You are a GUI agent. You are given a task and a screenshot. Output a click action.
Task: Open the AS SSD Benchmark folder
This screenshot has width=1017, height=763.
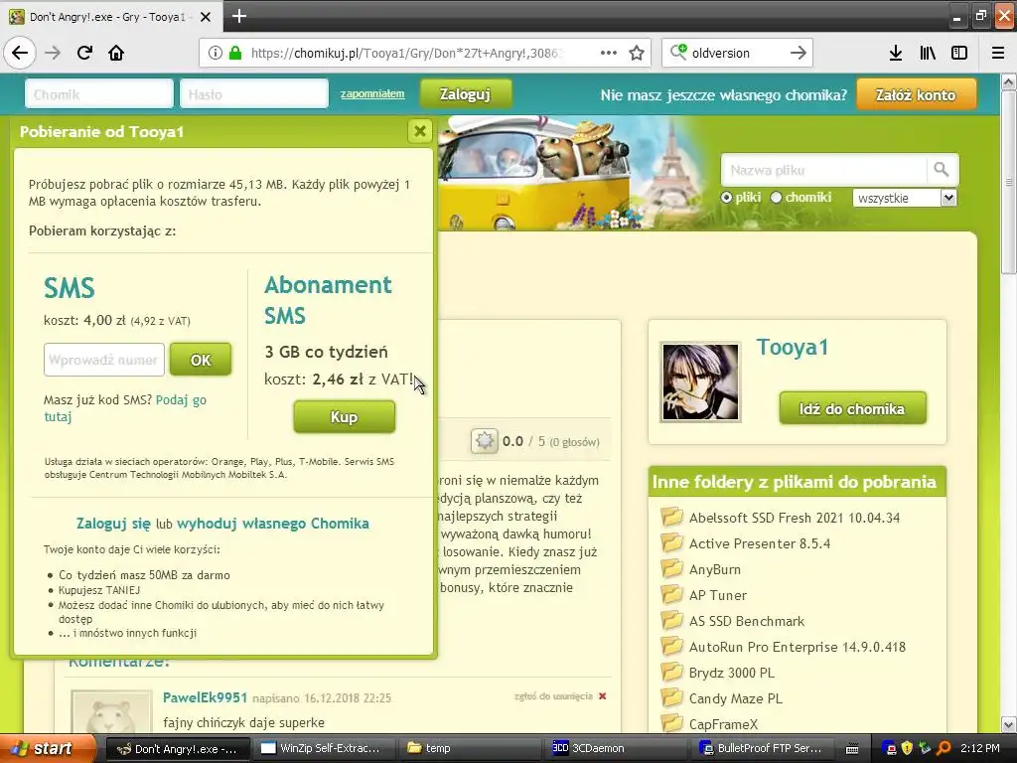tap(747, 621)
